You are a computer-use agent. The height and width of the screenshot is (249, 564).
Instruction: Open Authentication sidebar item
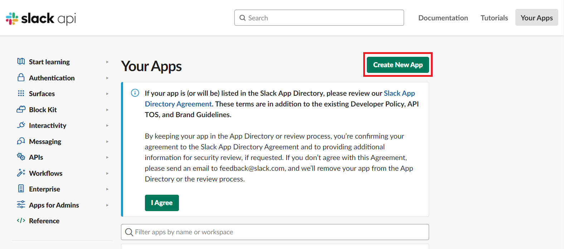pos(52,78)
